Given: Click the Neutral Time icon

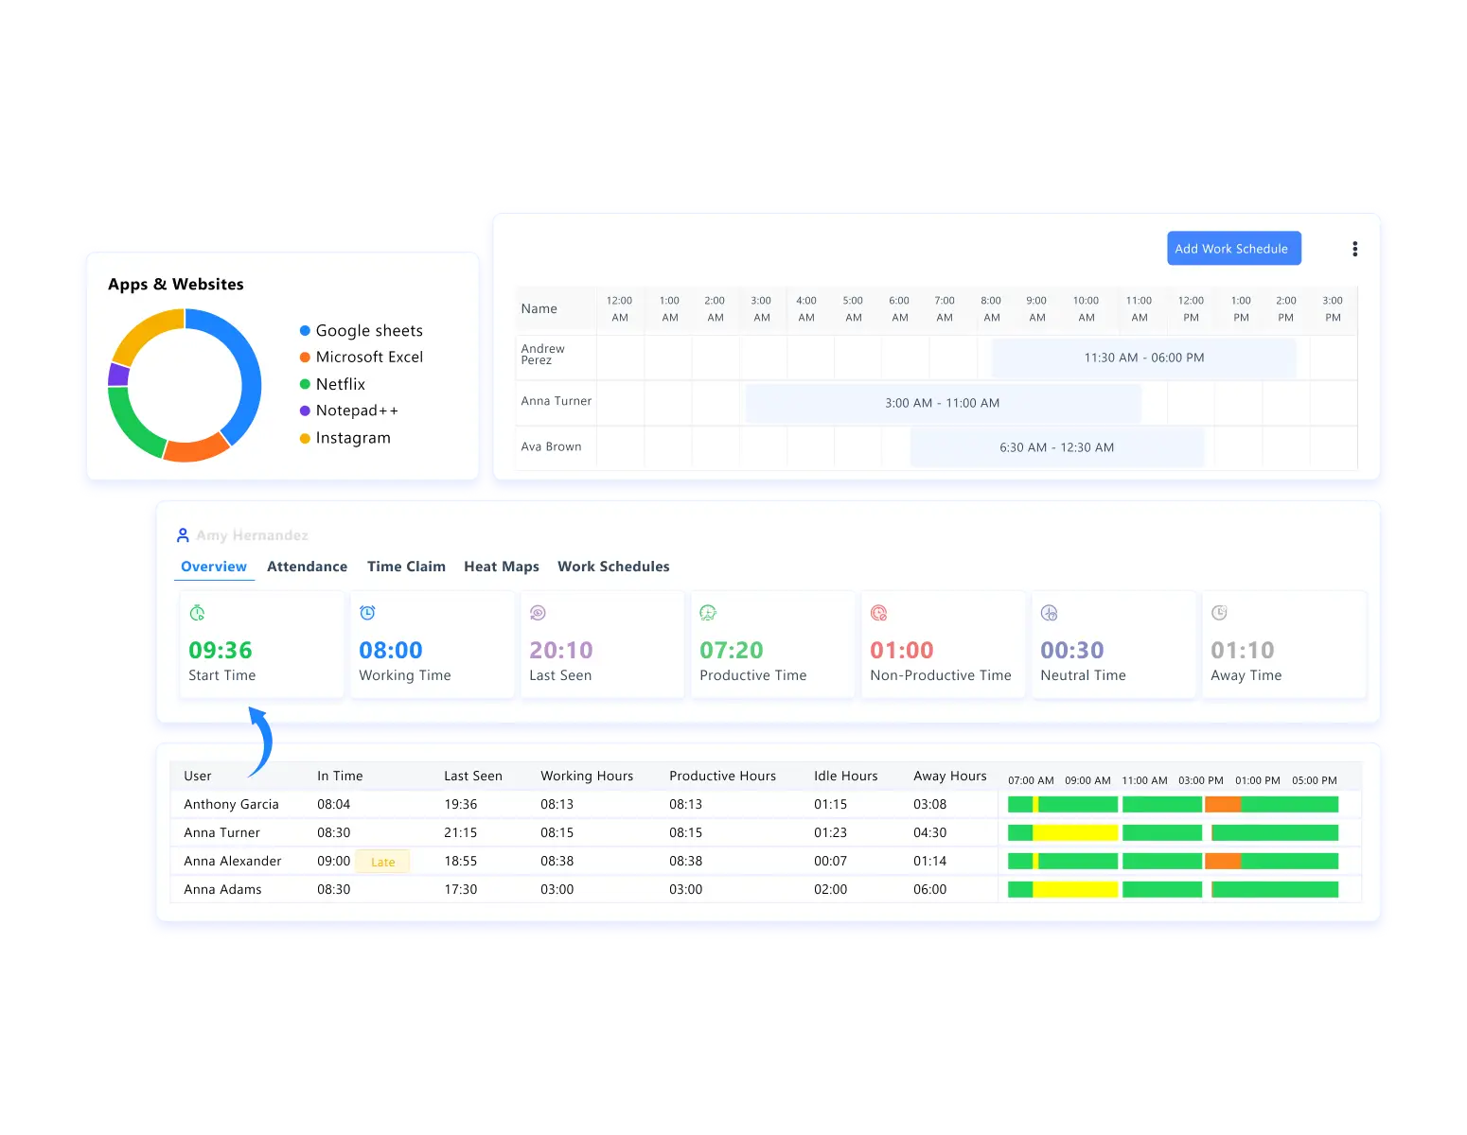Looking at the screenshot, I should [x=1049, y=612].
